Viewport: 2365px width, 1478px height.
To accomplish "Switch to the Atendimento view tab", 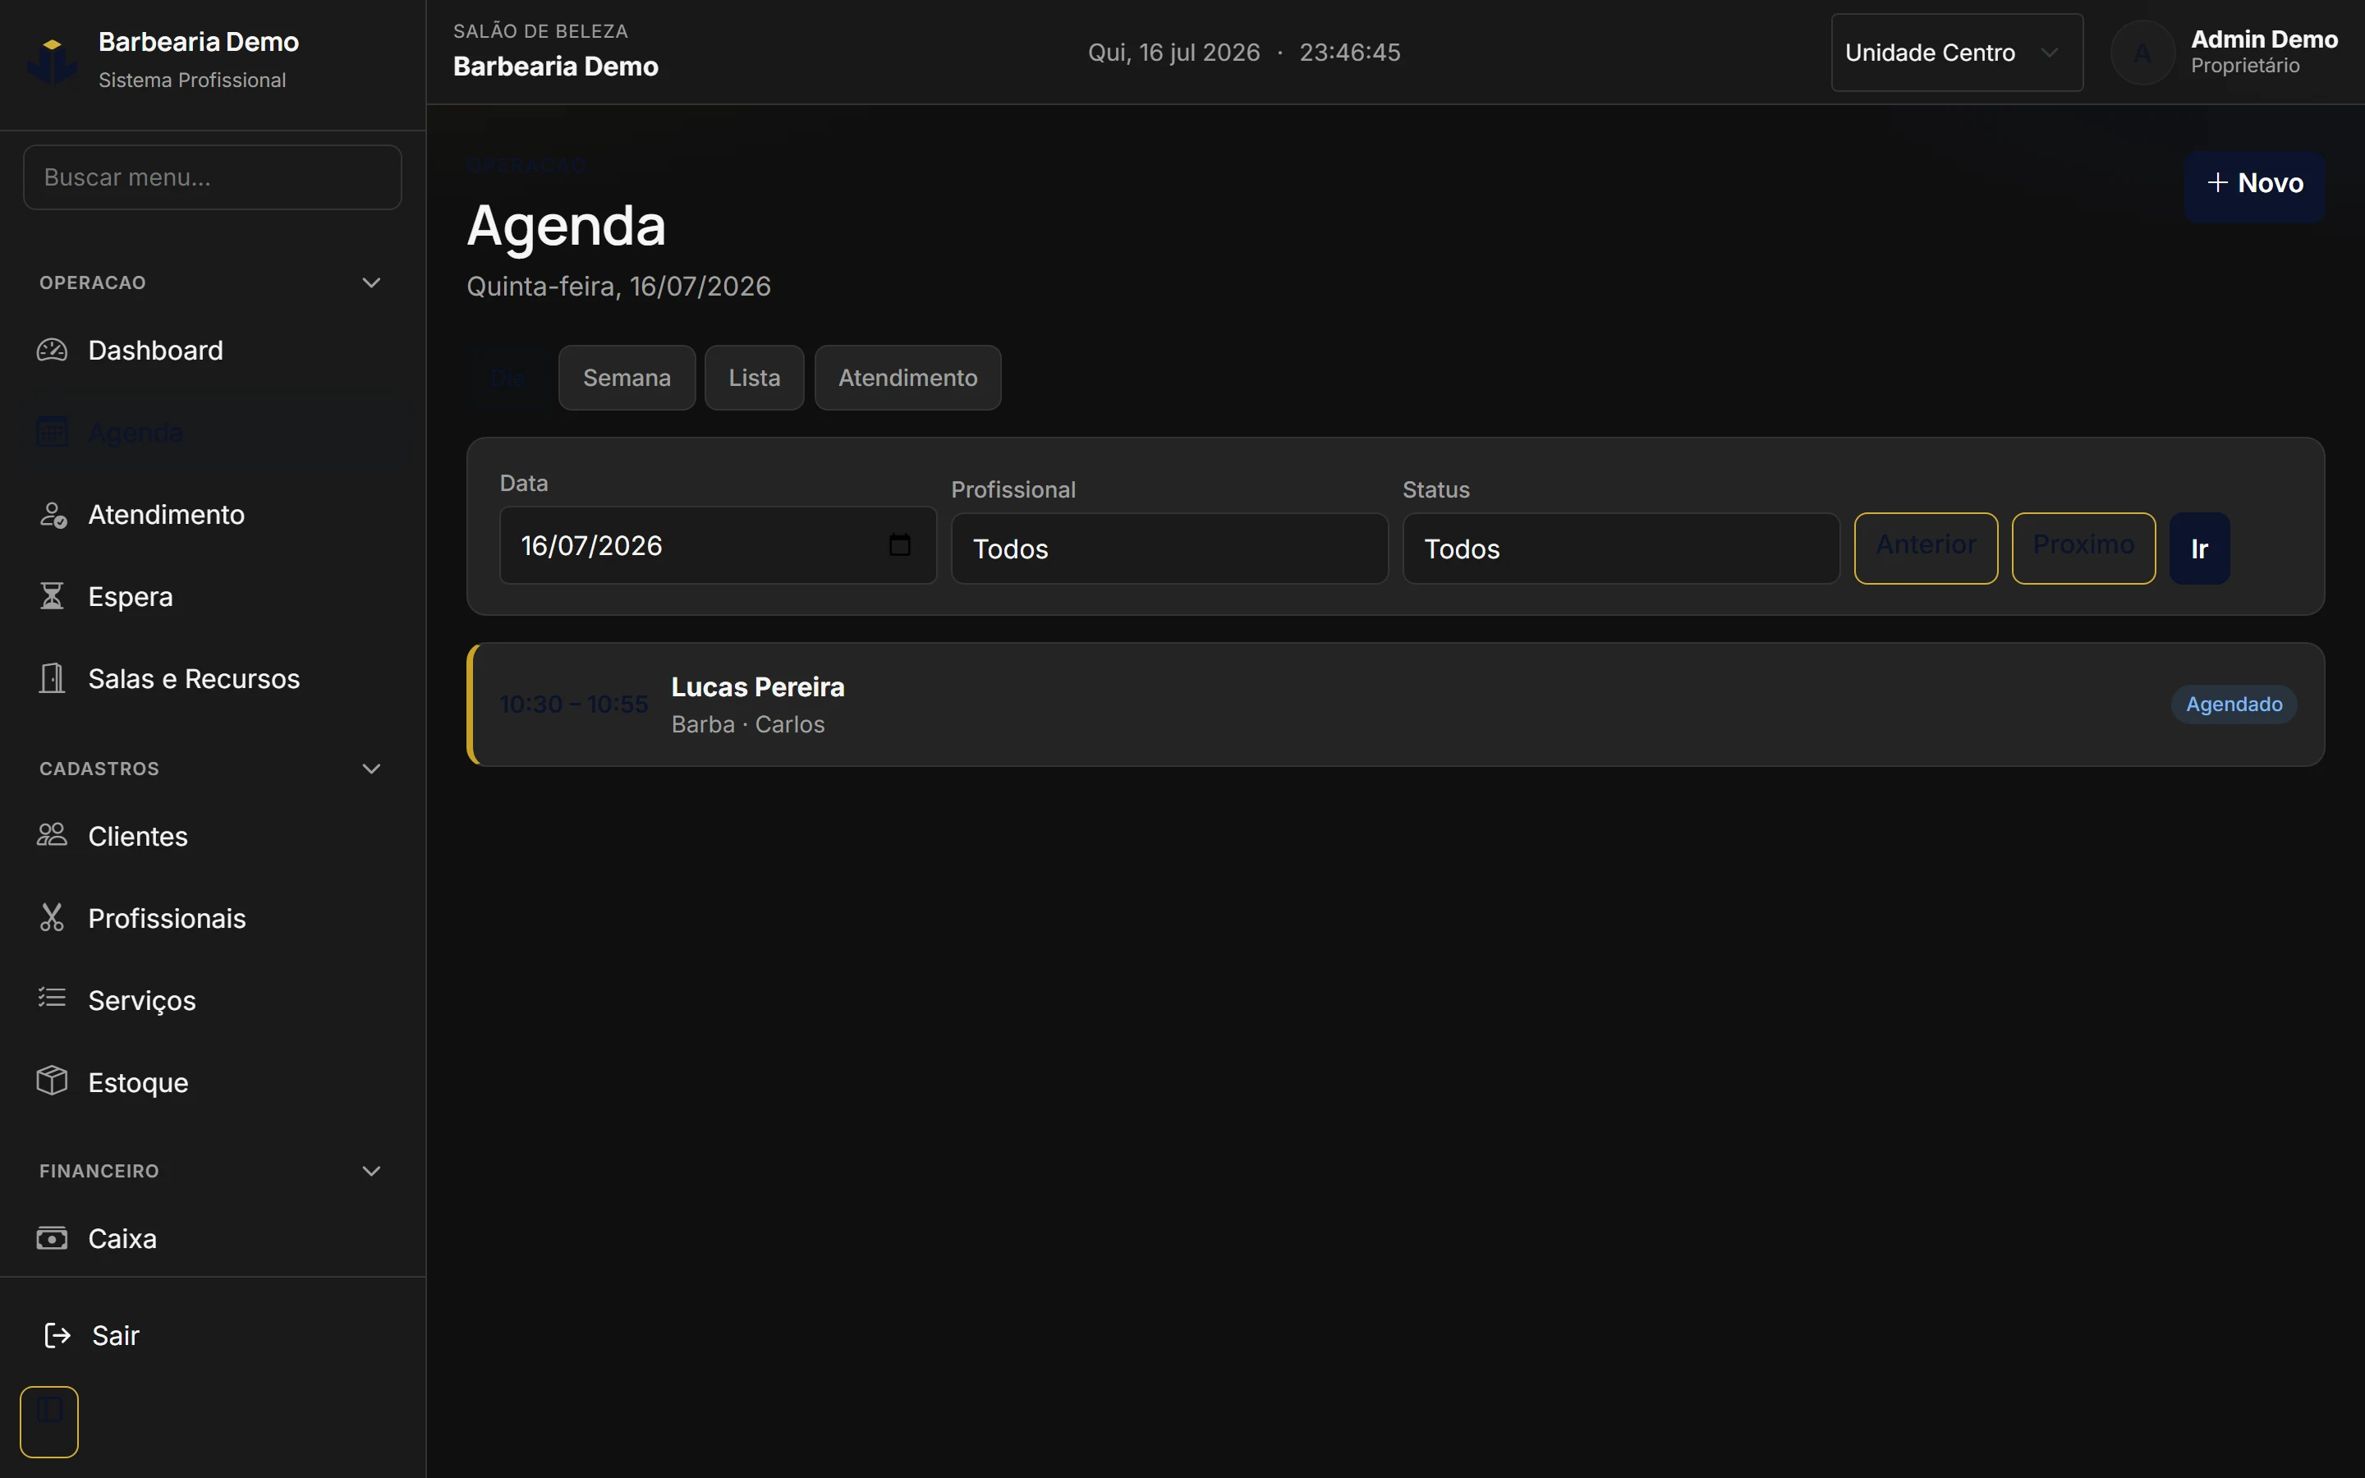I will [x=908, y=378].
